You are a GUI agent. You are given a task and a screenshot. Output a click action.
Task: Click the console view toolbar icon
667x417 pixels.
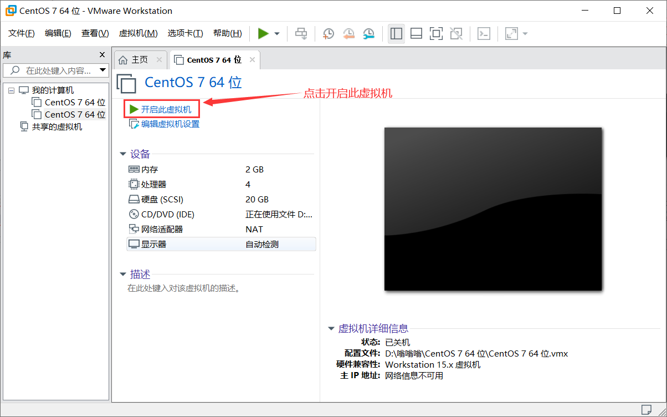pyautogui.click(x=484, y=34)
